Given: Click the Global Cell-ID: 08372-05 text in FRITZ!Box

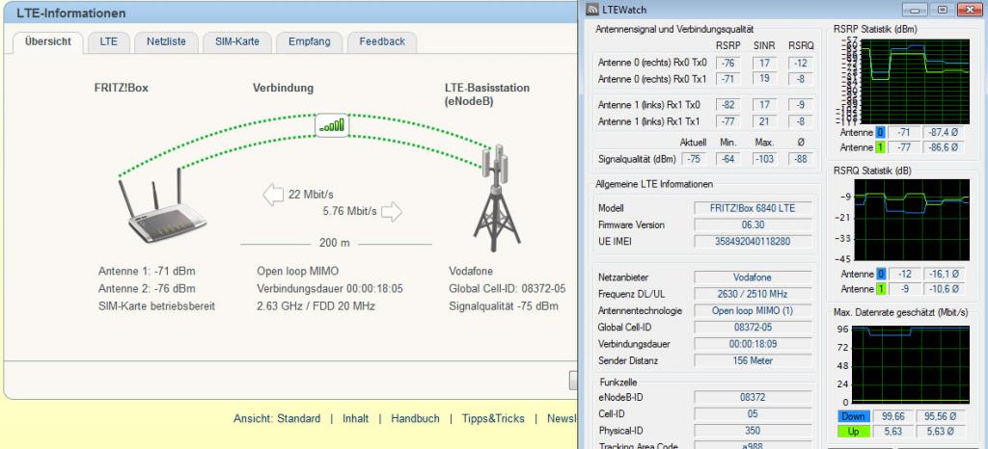Looking at the screenshot, I should (508, 289).
